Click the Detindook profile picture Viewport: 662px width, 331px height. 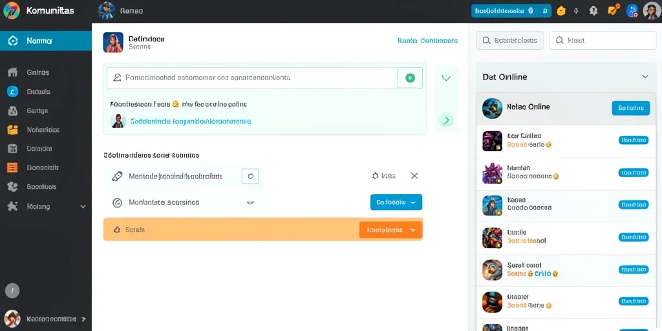pos(113,42)
